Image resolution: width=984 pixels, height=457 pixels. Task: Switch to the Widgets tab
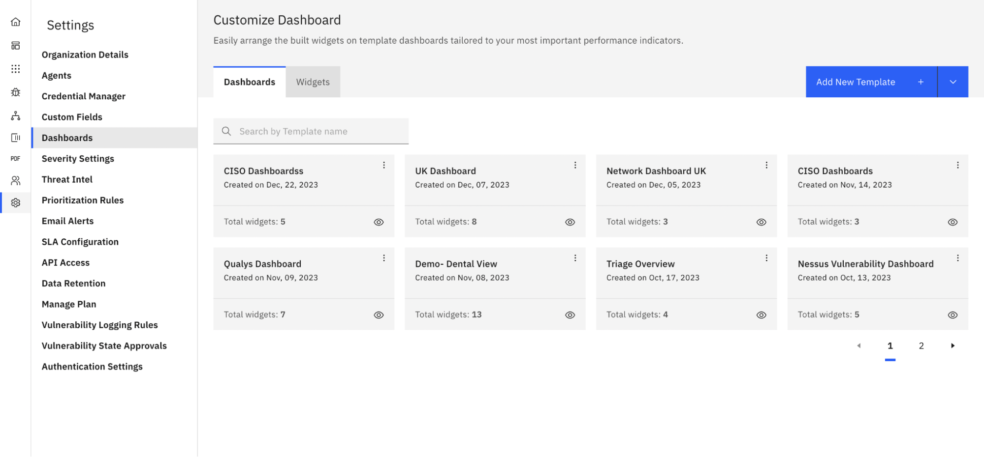point(313,82)
